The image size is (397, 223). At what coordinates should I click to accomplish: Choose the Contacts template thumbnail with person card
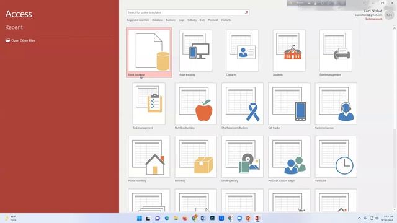pos(243,51)
